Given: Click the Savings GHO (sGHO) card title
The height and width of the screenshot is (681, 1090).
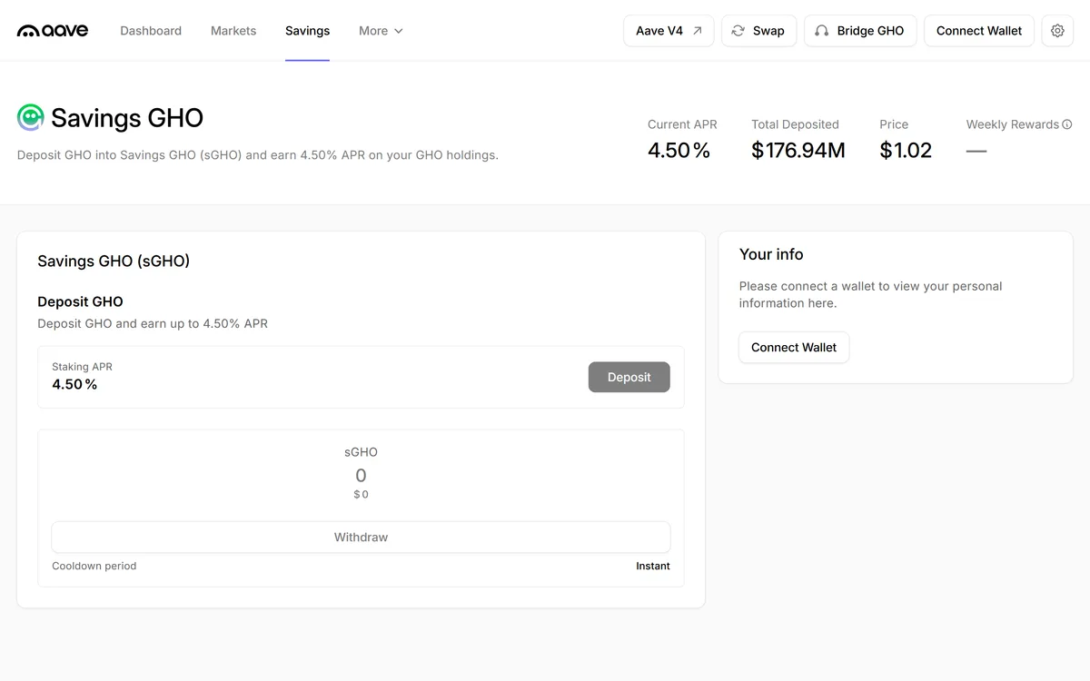Looking at the screenshot, I should (114, 261).
